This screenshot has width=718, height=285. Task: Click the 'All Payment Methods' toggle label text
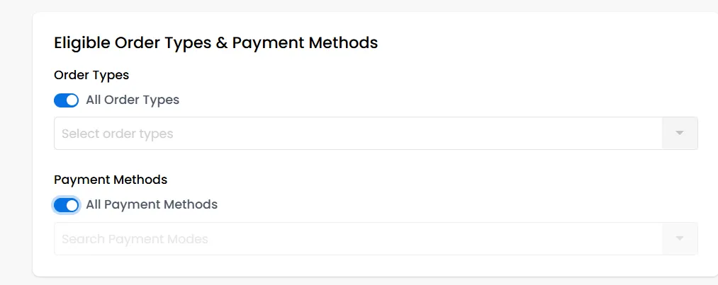coord(152,204)
